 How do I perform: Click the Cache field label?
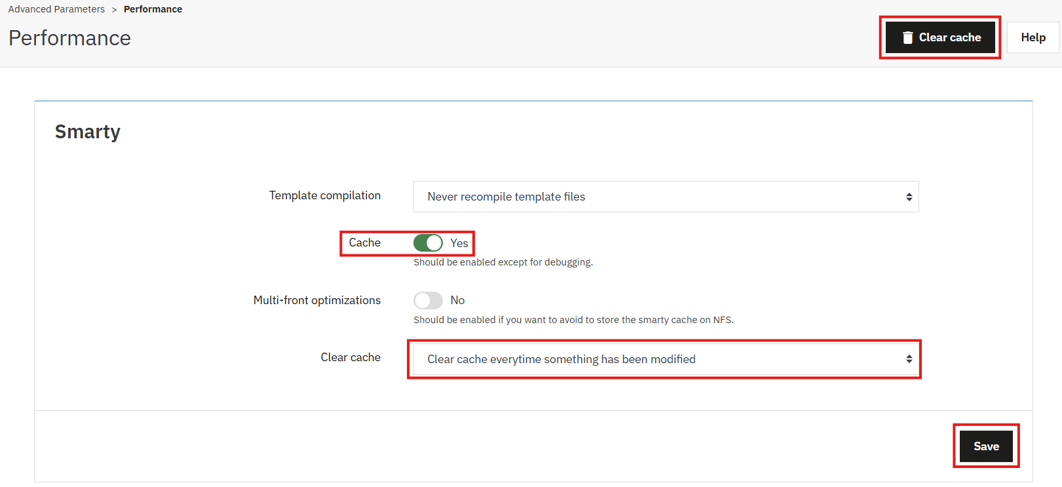[x=364, y=243]
